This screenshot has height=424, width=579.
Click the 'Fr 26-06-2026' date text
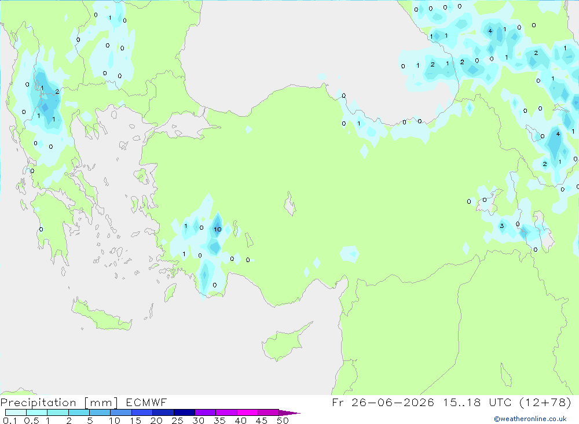click(383, 402)
